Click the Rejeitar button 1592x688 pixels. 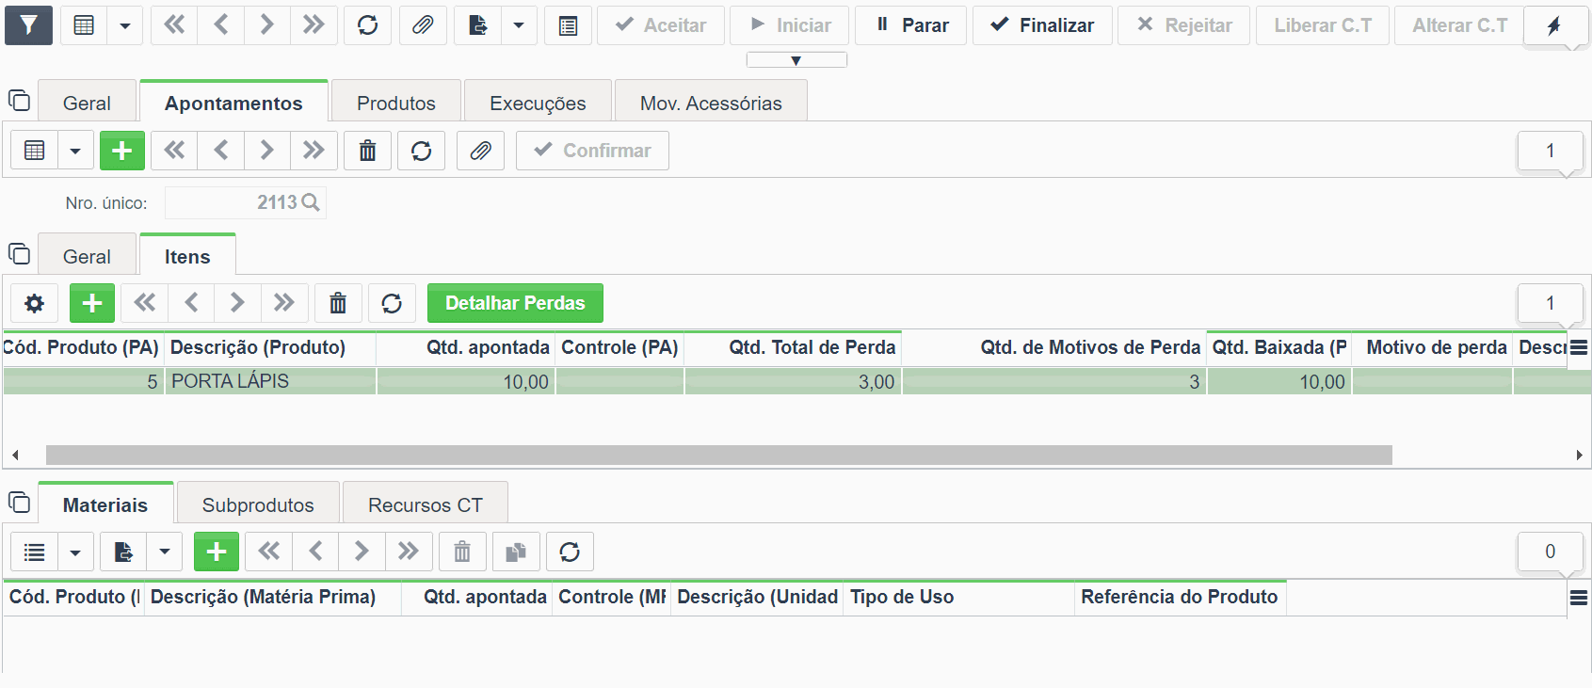click(1184, 25)
